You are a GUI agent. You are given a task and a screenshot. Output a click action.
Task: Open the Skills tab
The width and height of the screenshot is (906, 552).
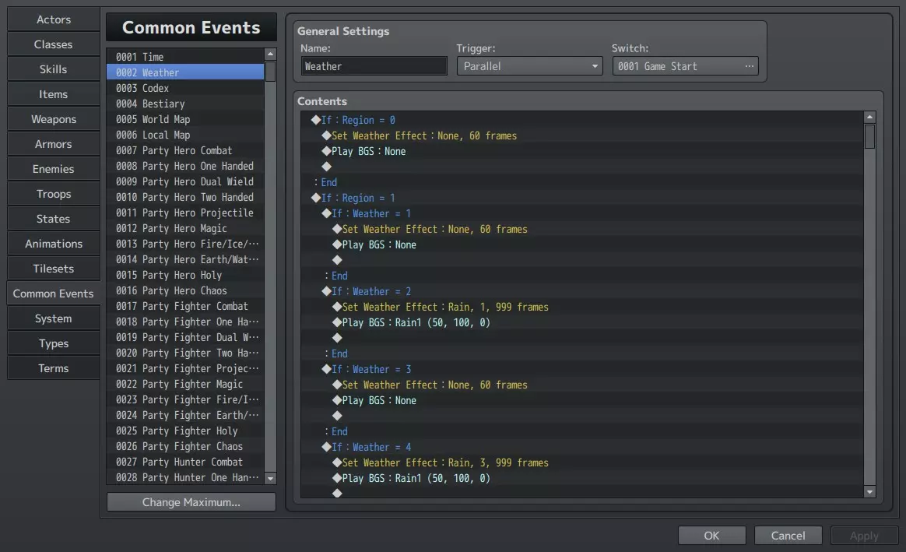(53, 69)
